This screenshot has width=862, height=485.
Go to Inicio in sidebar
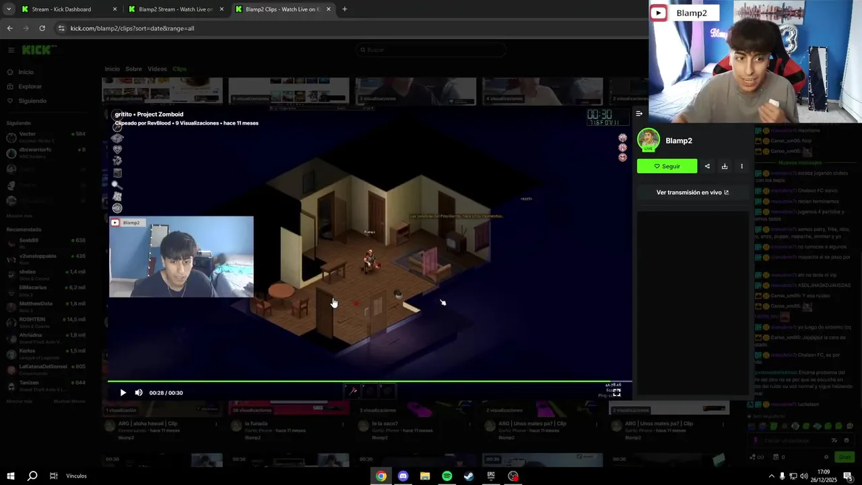point(20,72)
